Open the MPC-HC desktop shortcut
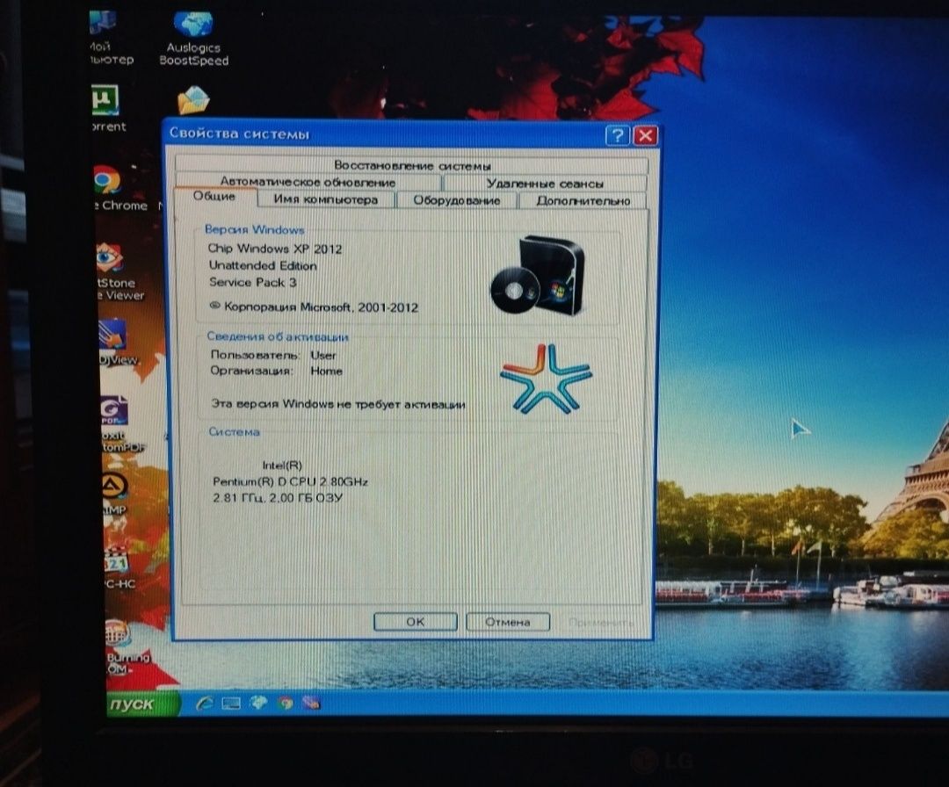The image size is (949, 787). 120,567
